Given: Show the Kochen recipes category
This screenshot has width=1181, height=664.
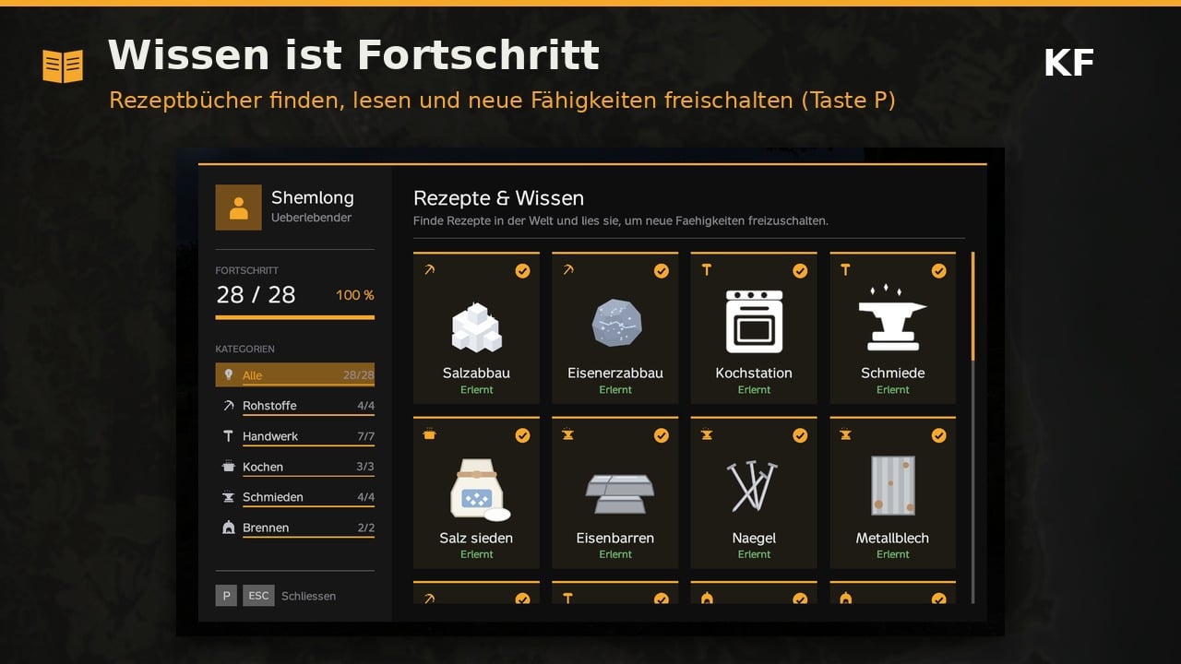Looking at the screenshot, I should tap(295, 467).
